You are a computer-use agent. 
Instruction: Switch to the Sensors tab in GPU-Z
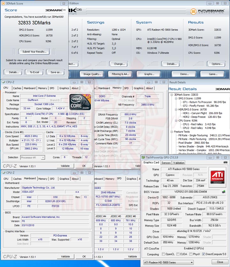click(x=166, y=163)
